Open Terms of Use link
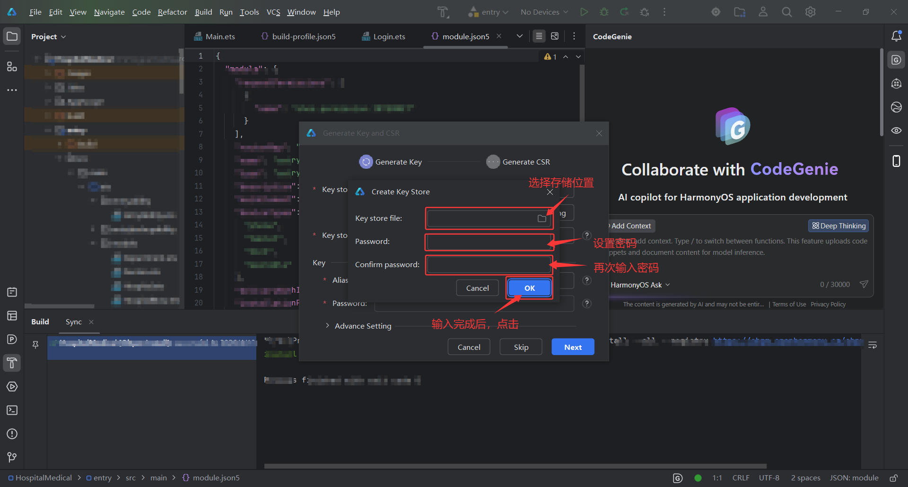This screenshot has width=908, height=487. click(789, 304)
